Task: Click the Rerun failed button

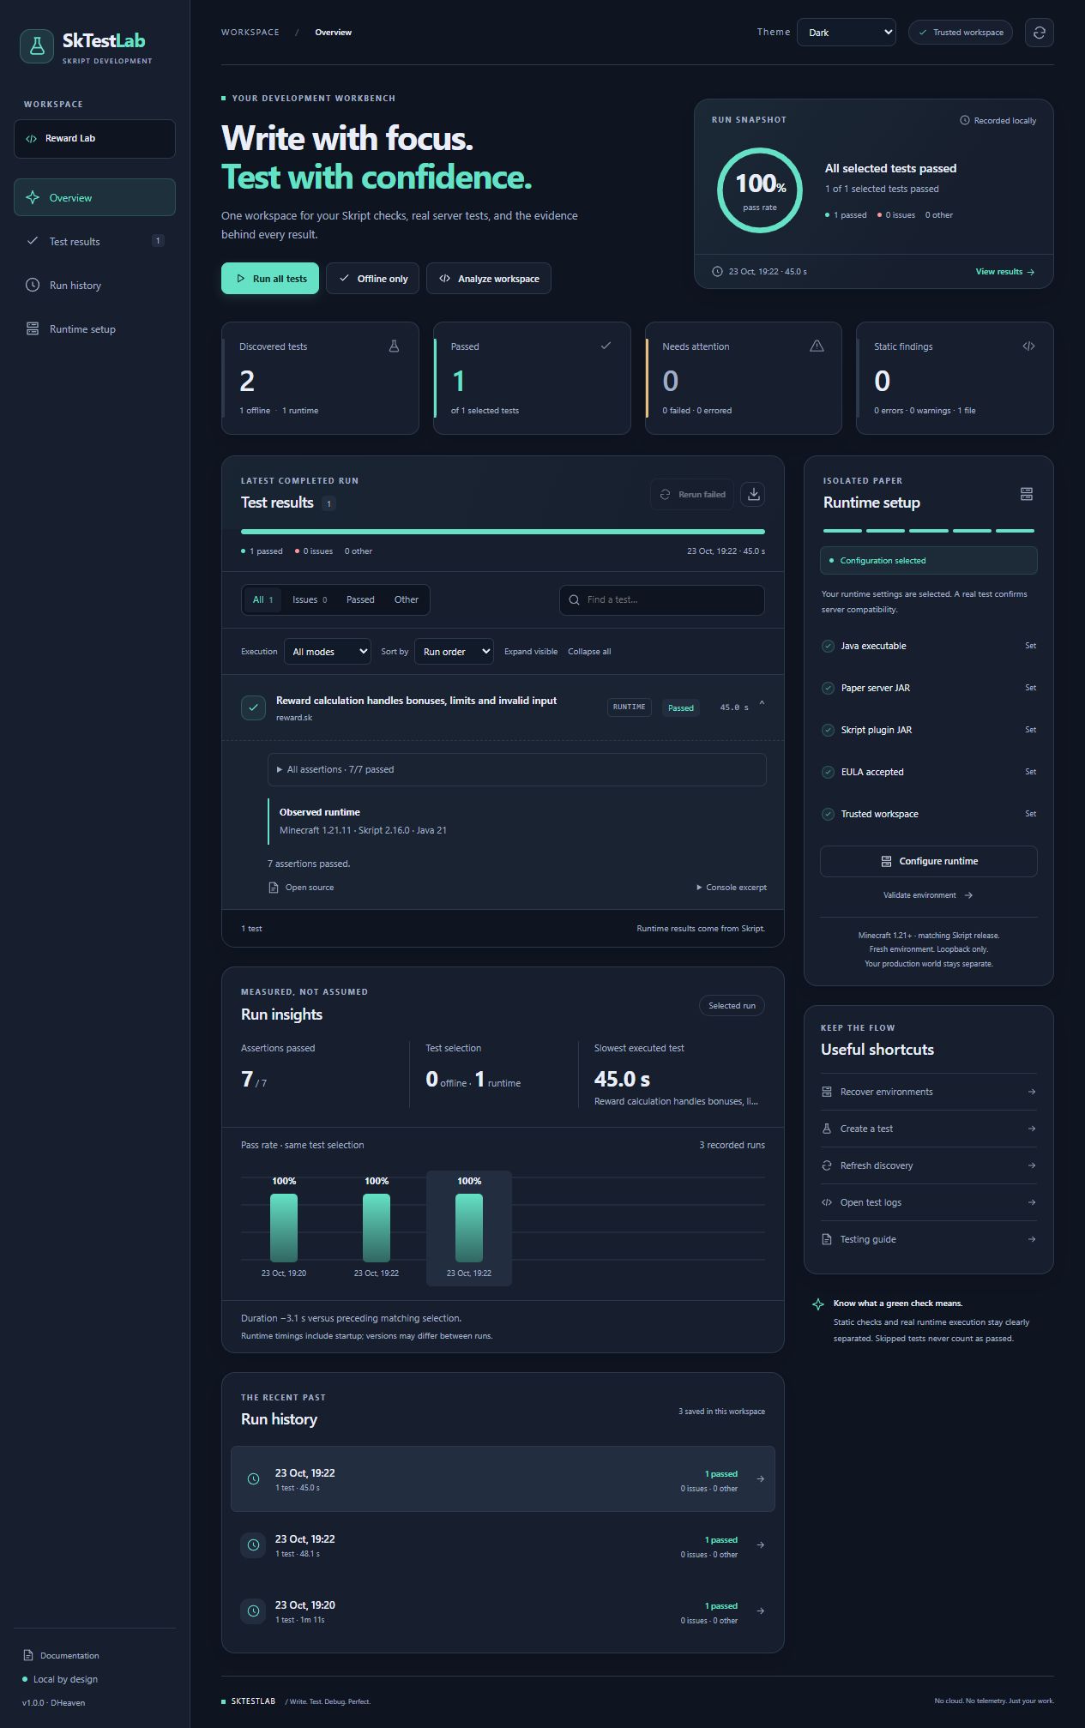Action: 692,495
